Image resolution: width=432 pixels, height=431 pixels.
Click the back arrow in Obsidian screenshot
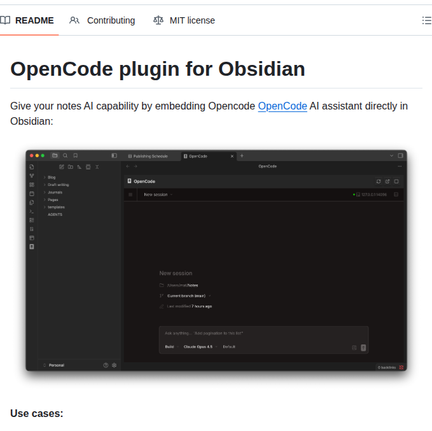point(127,166)
